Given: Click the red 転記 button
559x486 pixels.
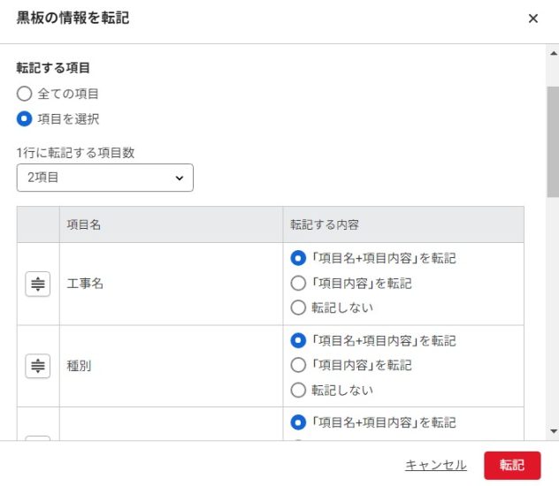Looking at the screenshot, I should (512, 466).
